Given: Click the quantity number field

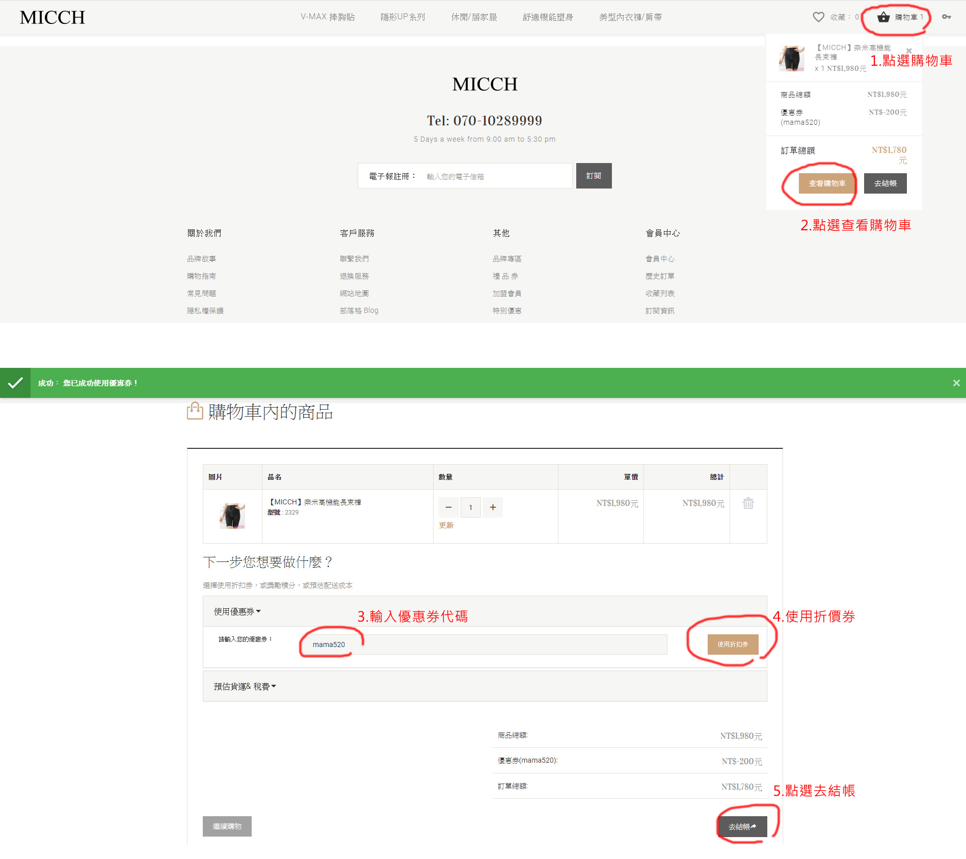Looking at the screenshot, I should tap(471, 507).
